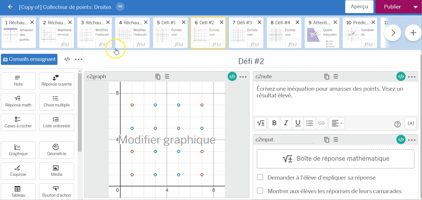Switch to the 'Défi #1' screen tab
Viewport: 422px width, 200px height.
(x=170, y=33)
